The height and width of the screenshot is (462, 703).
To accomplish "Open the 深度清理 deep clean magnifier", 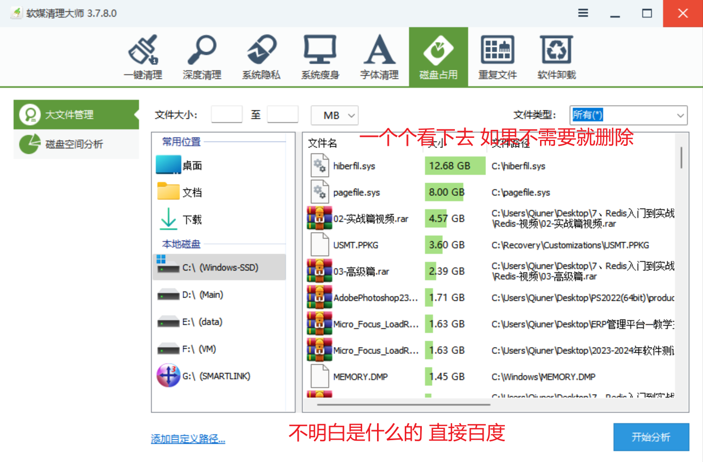I will [x=202, y=57].
